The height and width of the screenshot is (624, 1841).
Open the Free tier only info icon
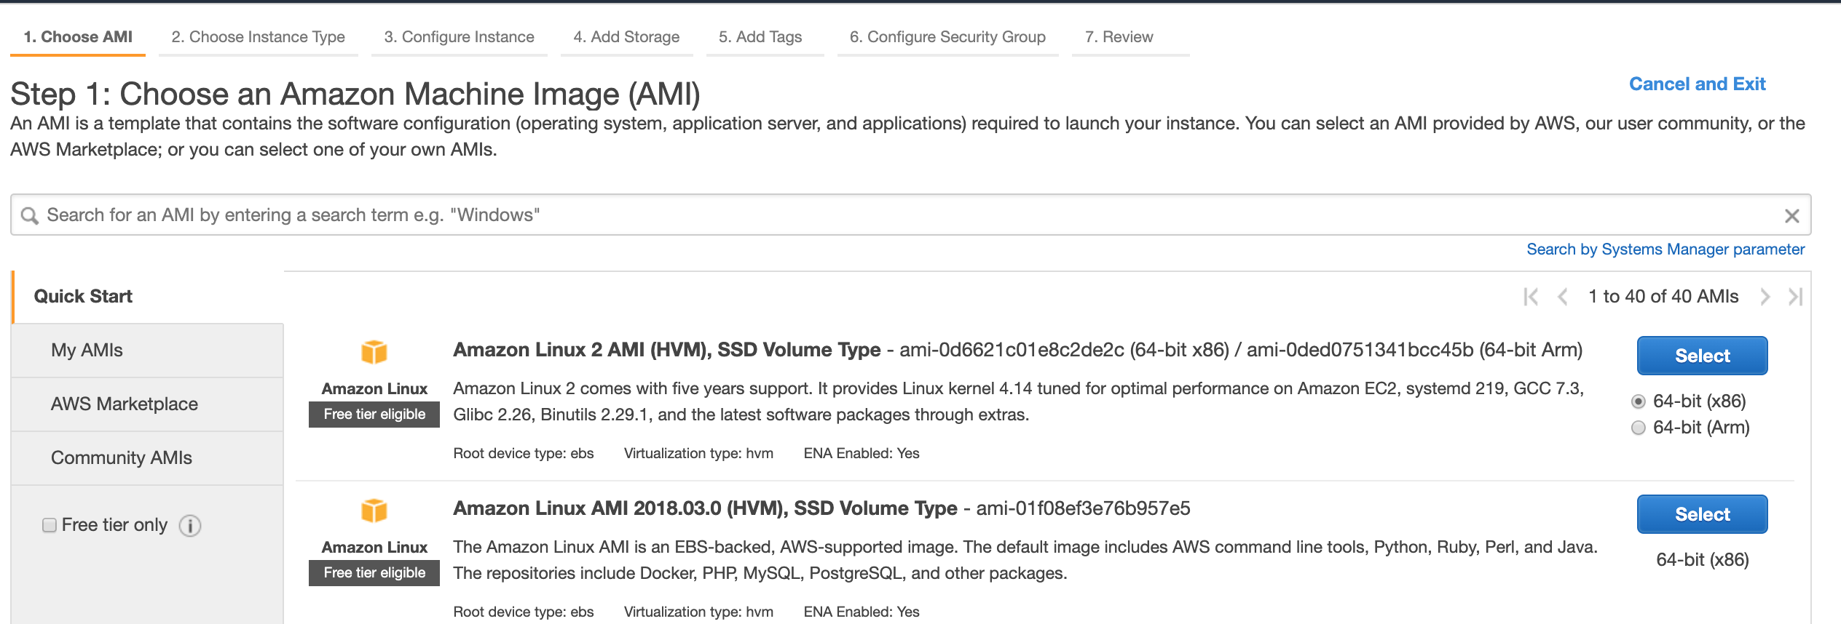tap(190, 525)
